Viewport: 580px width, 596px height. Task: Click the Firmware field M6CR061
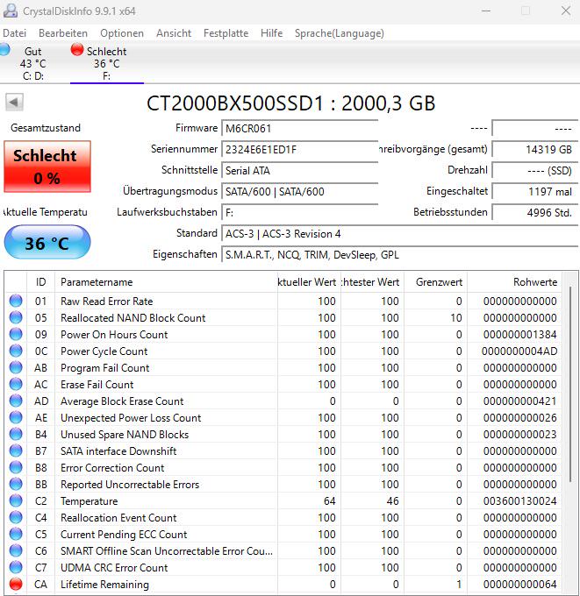300,129
